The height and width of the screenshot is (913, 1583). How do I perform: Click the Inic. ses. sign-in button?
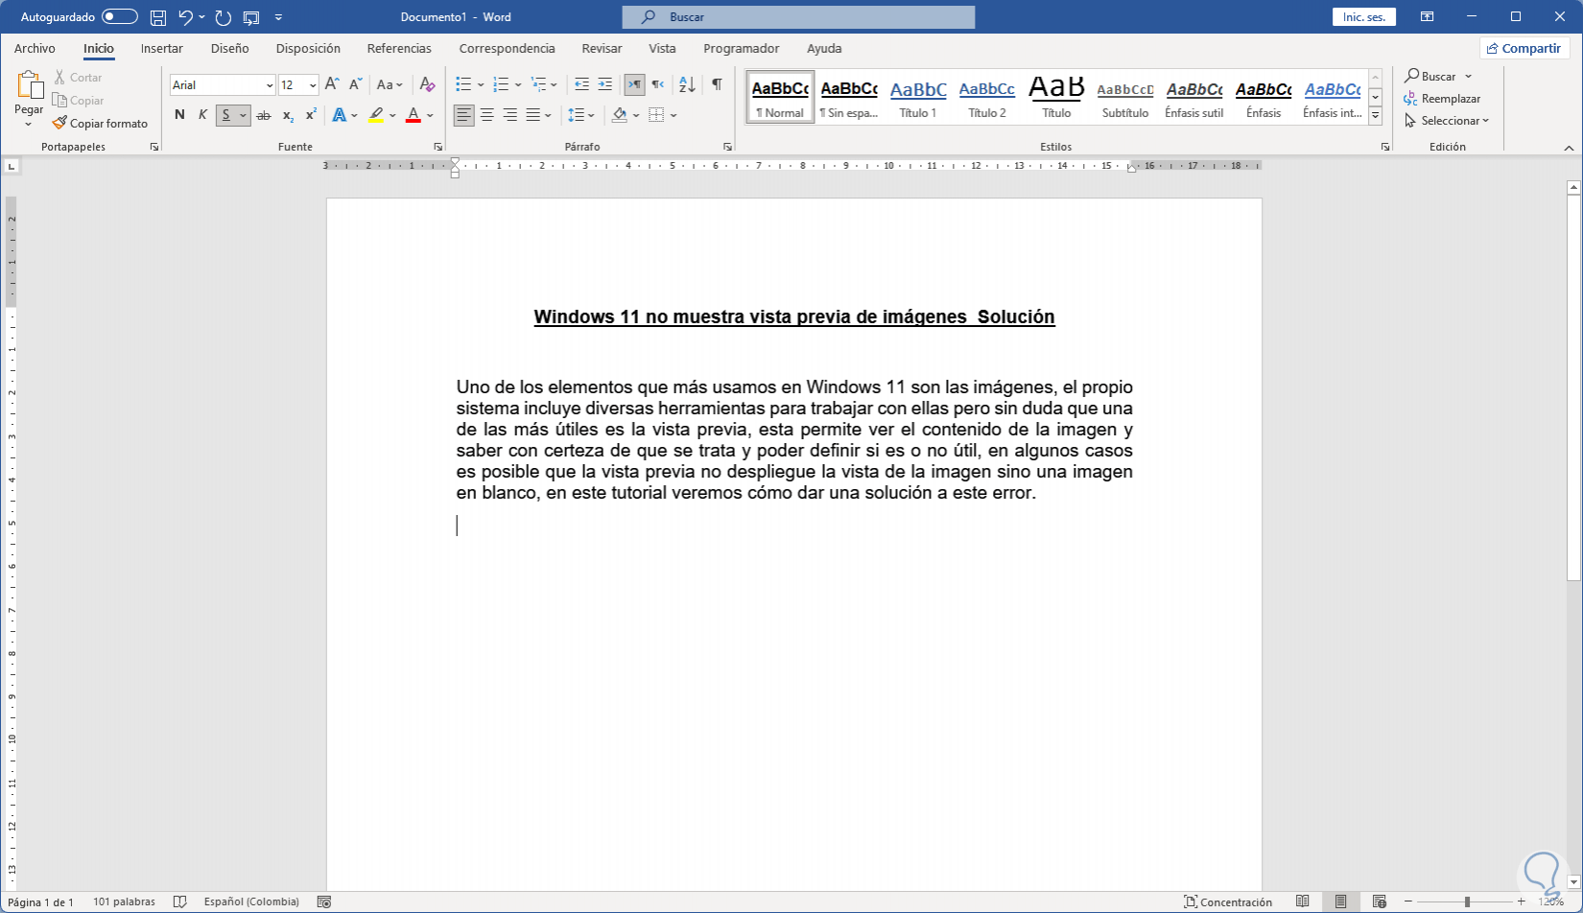point(1363,17)
